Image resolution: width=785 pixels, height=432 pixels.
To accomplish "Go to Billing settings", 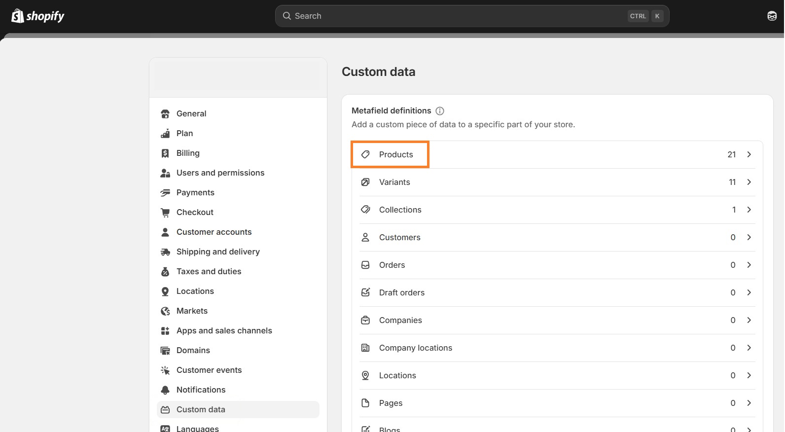I will coord(238,153).
